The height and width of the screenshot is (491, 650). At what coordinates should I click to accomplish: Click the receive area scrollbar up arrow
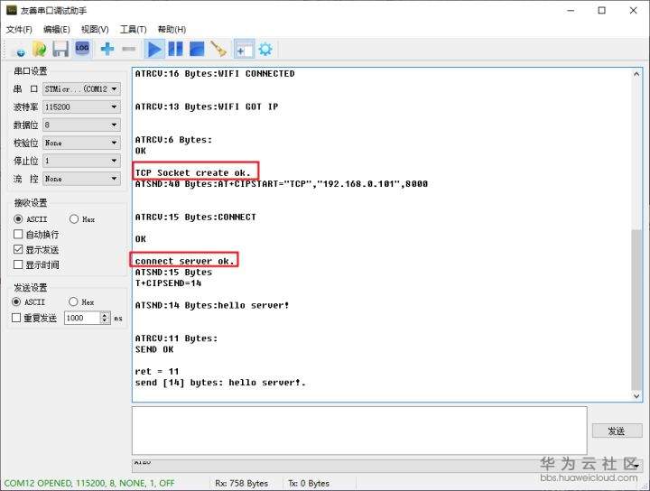[636, 74]
